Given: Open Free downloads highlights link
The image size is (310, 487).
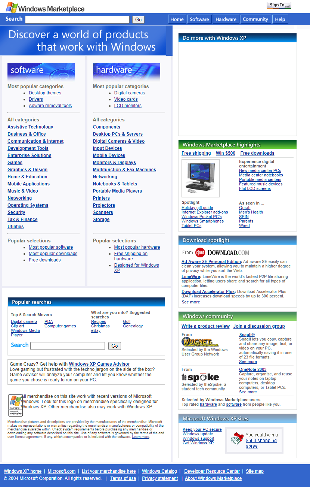Looking at the screenshot, I should pyautogui.click(x=257, y=153).
